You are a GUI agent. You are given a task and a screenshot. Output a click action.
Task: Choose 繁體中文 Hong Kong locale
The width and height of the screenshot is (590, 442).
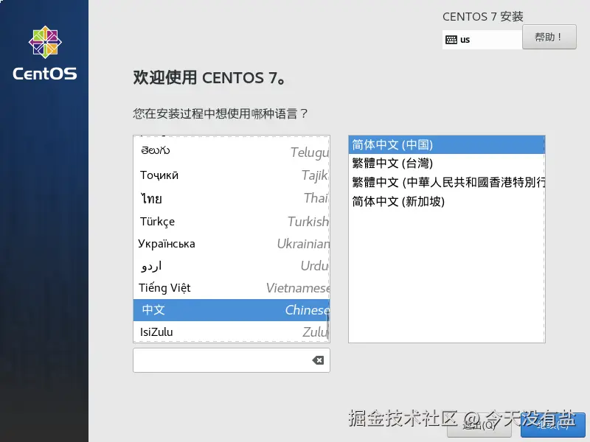coord(447,182)
